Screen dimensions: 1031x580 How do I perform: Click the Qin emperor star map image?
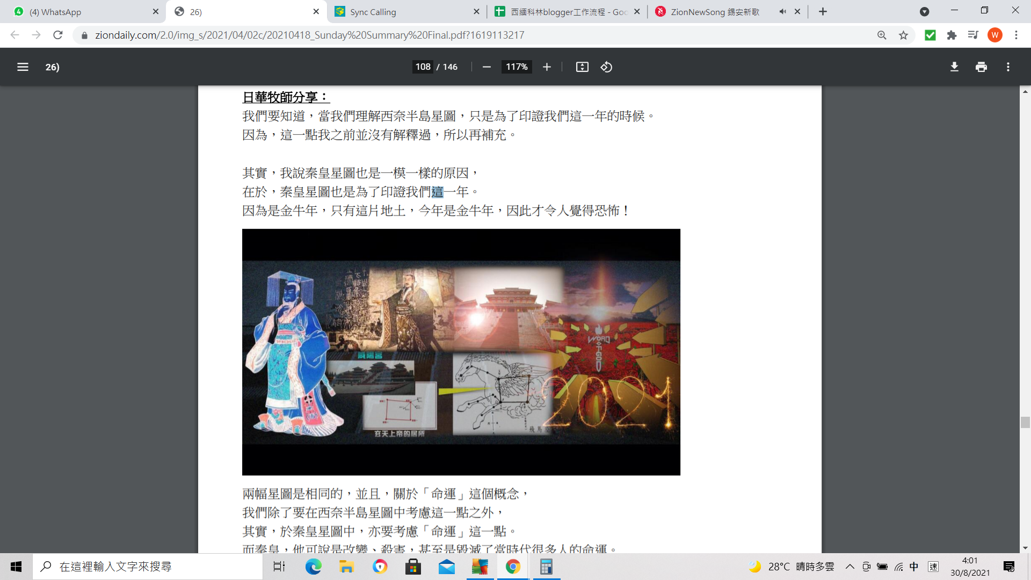[x=461, y=352]
